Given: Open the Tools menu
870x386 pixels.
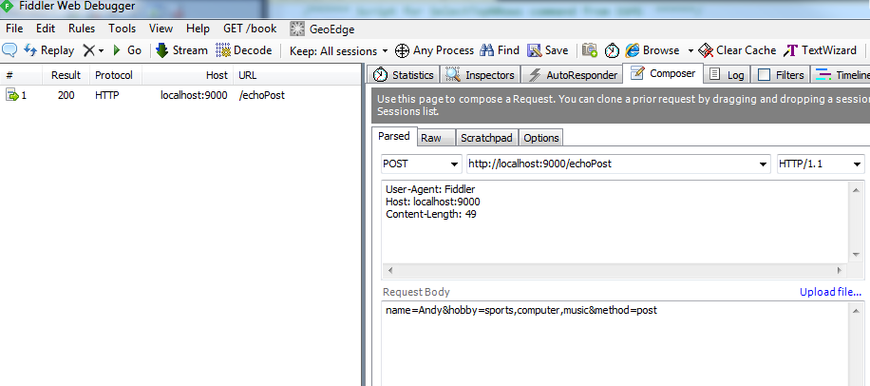Looking at the screenshot, I should [123, 29].
